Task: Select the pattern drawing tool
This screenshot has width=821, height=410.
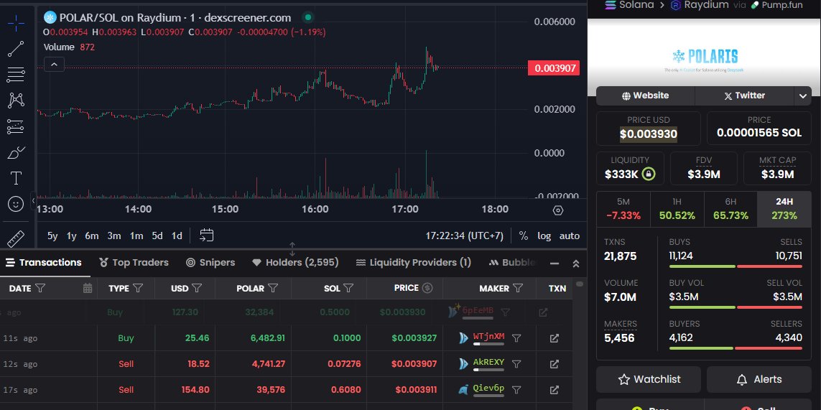Action: coord(16,100)
